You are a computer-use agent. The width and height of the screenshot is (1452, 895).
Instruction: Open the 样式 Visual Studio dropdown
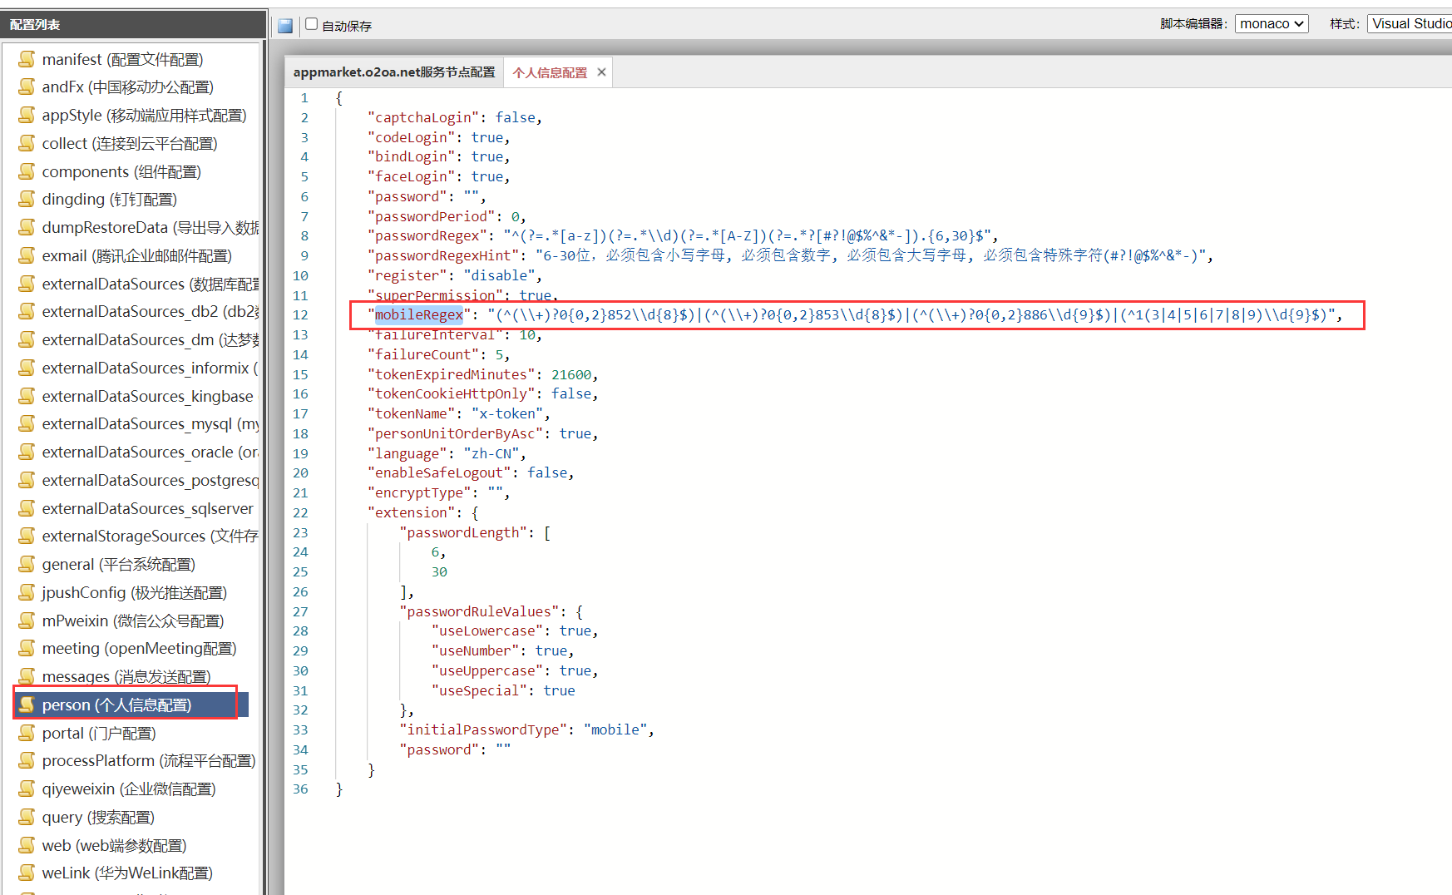pyautogui.click(x=1410, y=24)
